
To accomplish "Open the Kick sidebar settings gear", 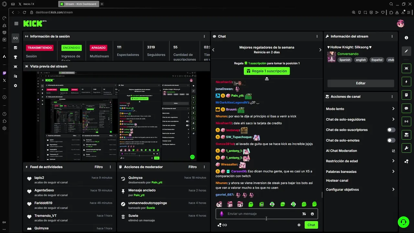I will [16, 86].
